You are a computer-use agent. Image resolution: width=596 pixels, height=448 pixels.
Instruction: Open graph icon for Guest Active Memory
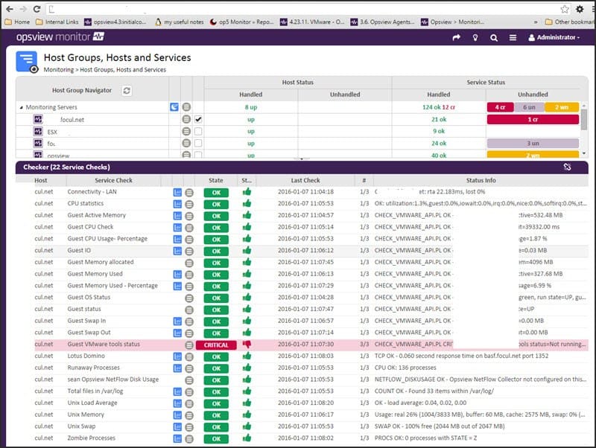(177, 216)
